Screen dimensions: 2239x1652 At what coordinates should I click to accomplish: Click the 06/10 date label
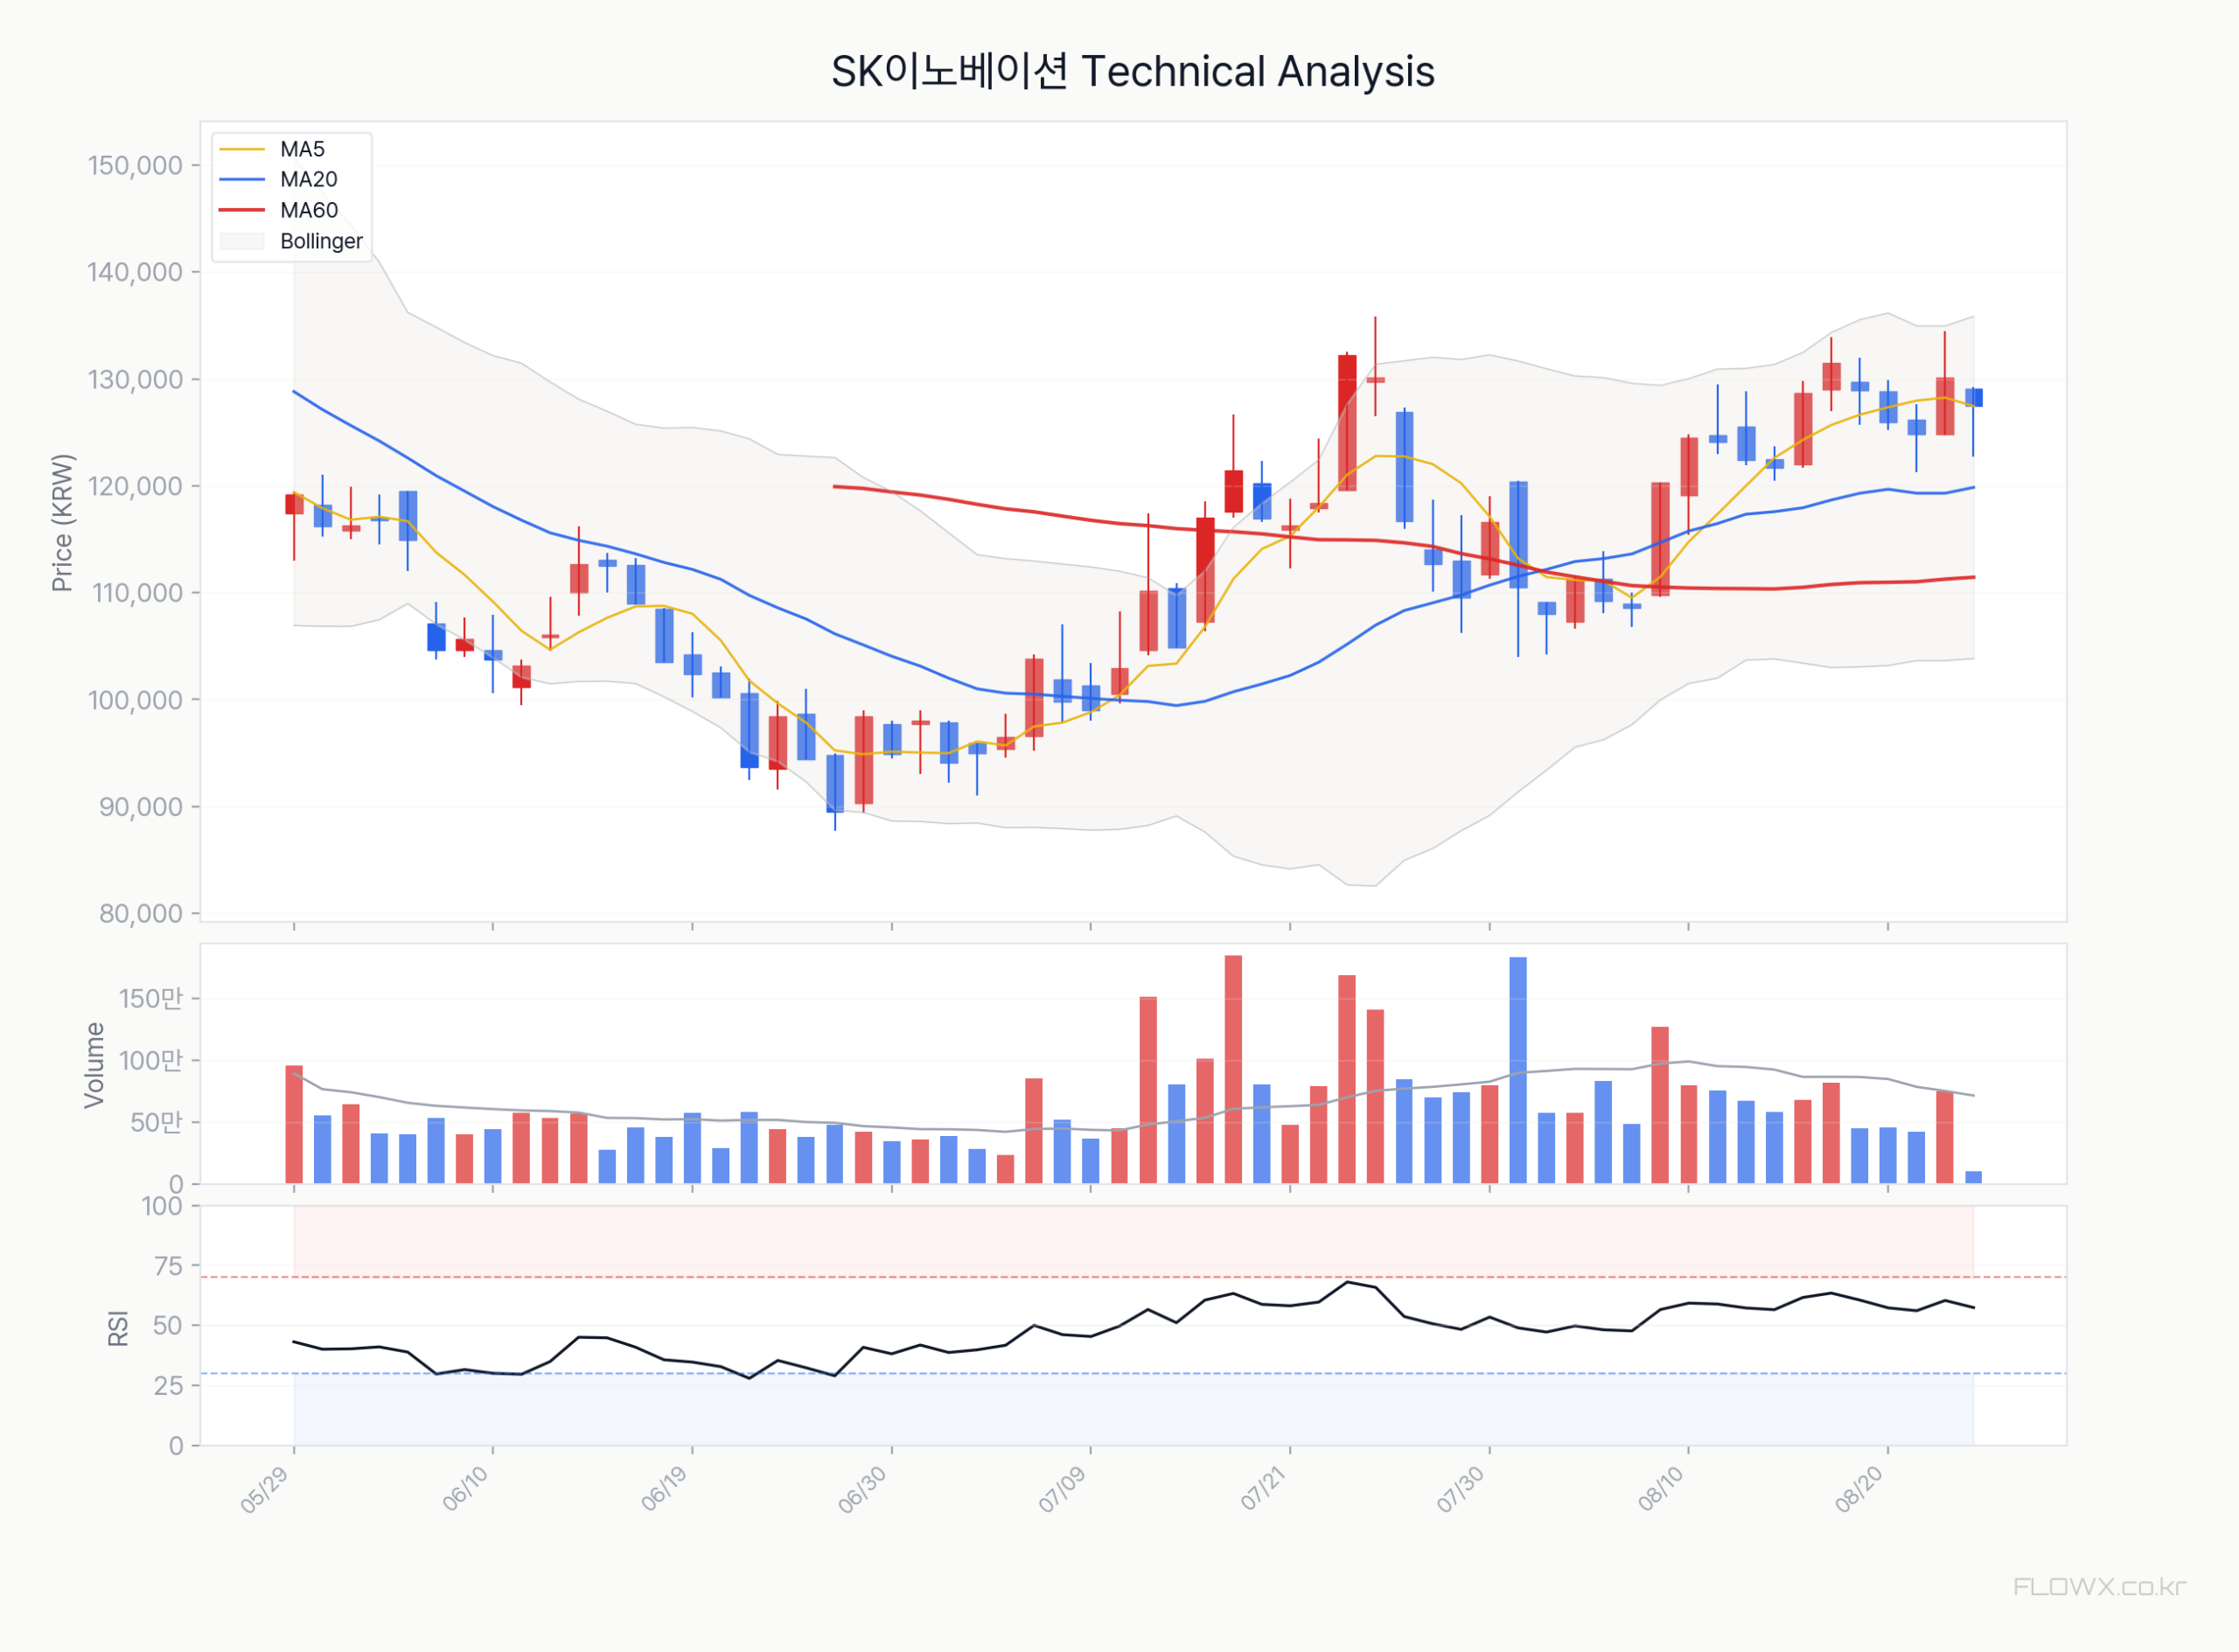click(466, 1489)
